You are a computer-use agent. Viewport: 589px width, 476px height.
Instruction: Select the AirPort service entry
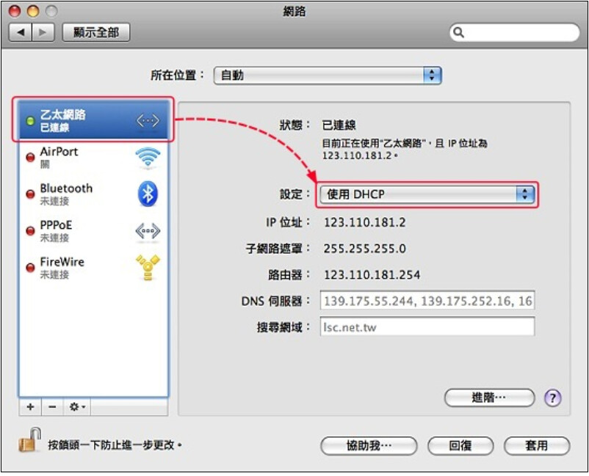tap(93, 157)
